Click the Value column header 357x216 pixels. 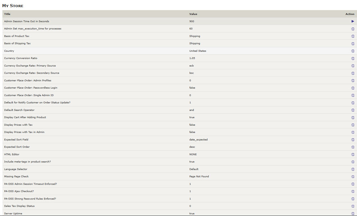pyautogui.click(x=193, y=14)
